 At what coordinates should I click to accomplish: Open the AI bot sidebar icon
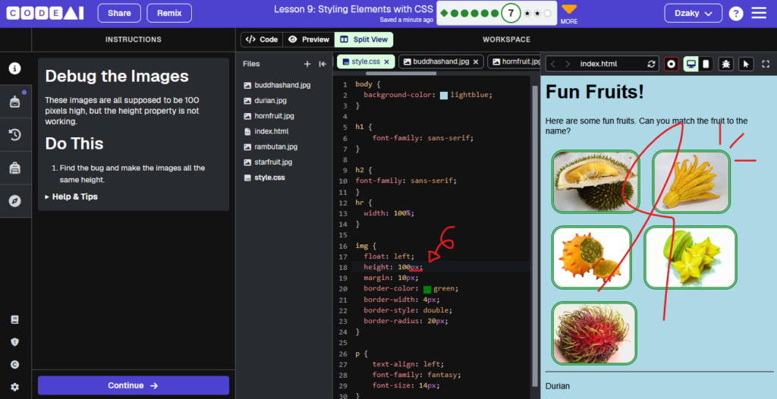pyautogui.click(x=15, y=102)
